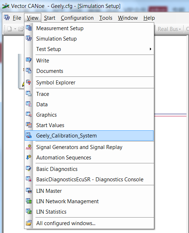Click the LIN Statistics grid icon
Viewport: 189px width, 233px height.
tap(29, 211)
